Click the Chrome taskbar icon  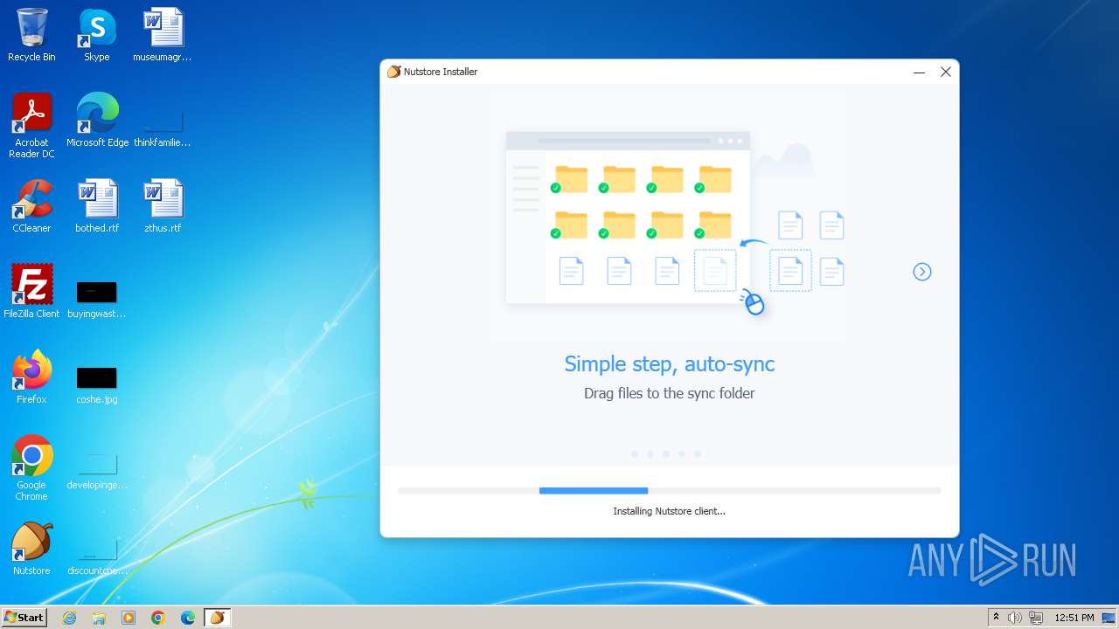(x=158, y=618)
